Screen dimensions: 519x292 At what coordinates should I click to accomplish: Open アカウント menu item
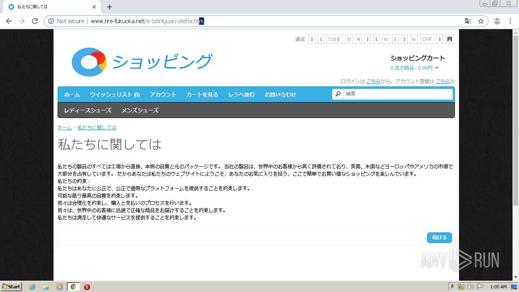163,94
